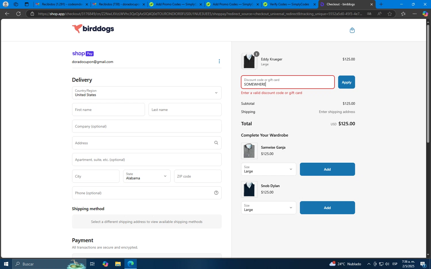Viewport: 431px width, 269px height.
Task: Open the shopping bag cart icon
Action: point(352,30)
